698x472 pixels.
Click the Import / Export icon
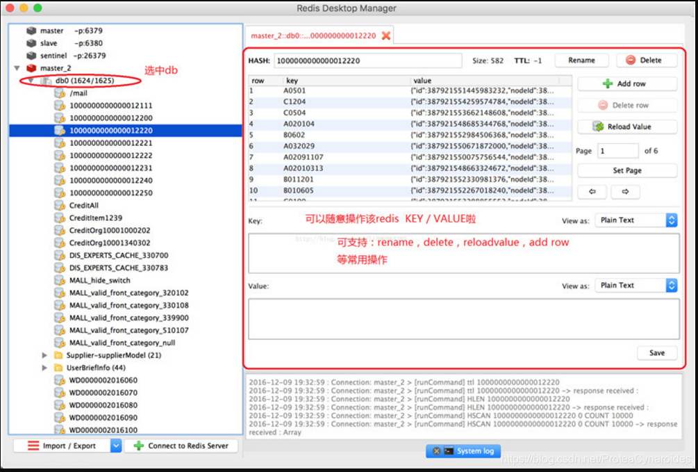point(33,446)
